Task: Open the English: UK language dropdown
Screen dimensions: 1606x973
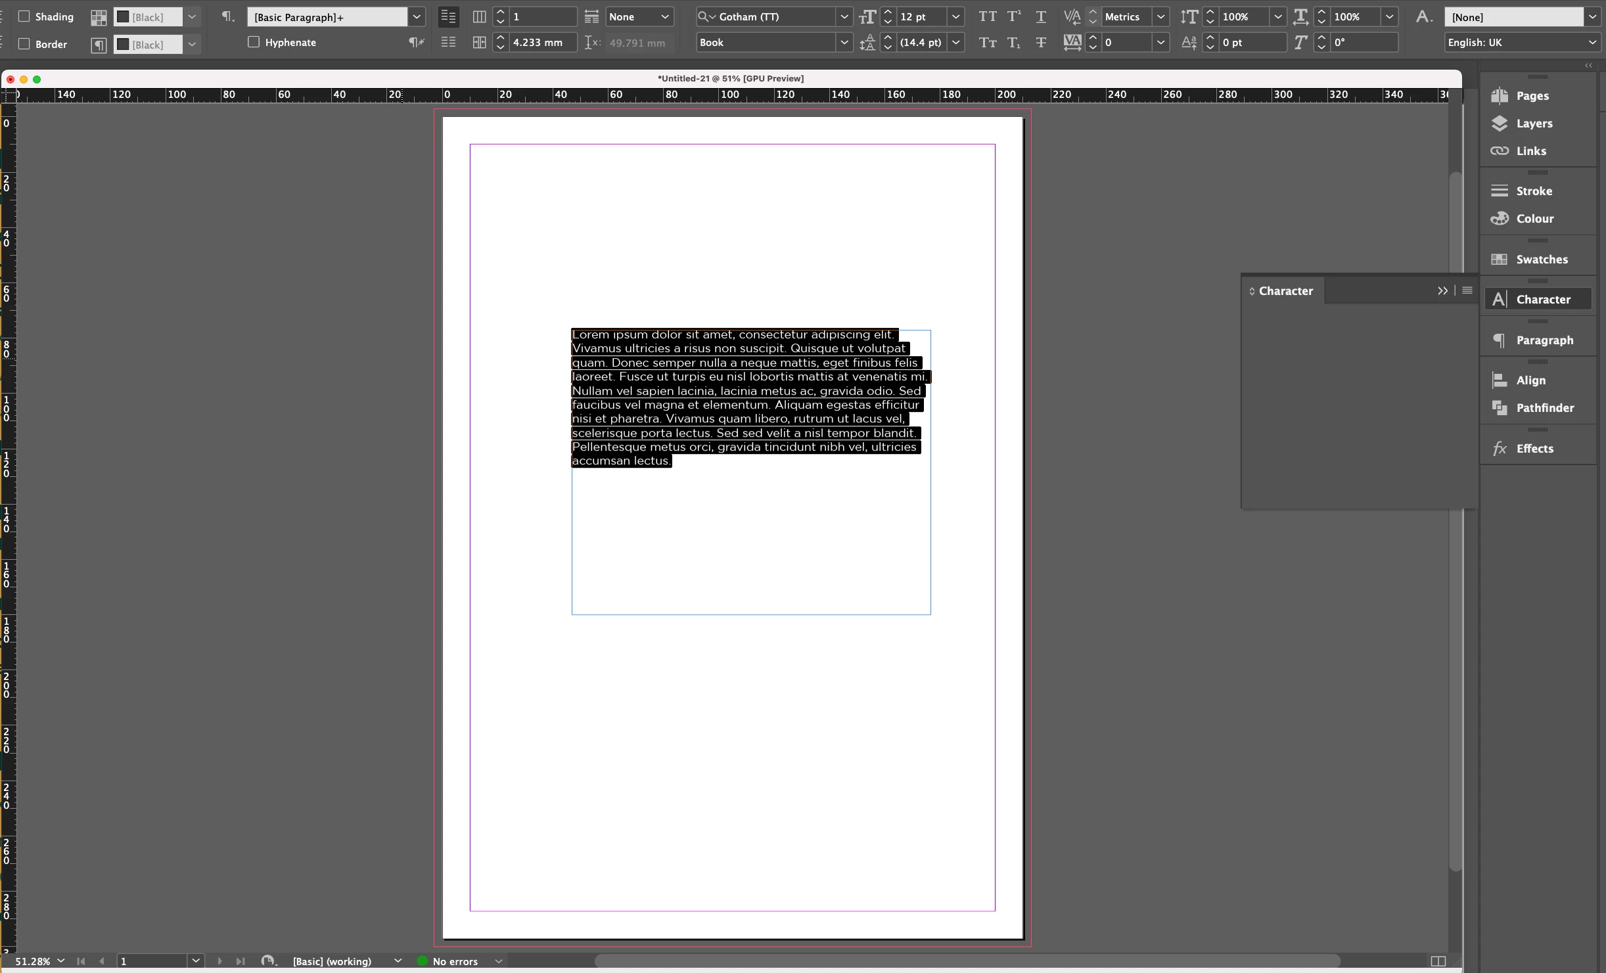Action: point(1592,43)
